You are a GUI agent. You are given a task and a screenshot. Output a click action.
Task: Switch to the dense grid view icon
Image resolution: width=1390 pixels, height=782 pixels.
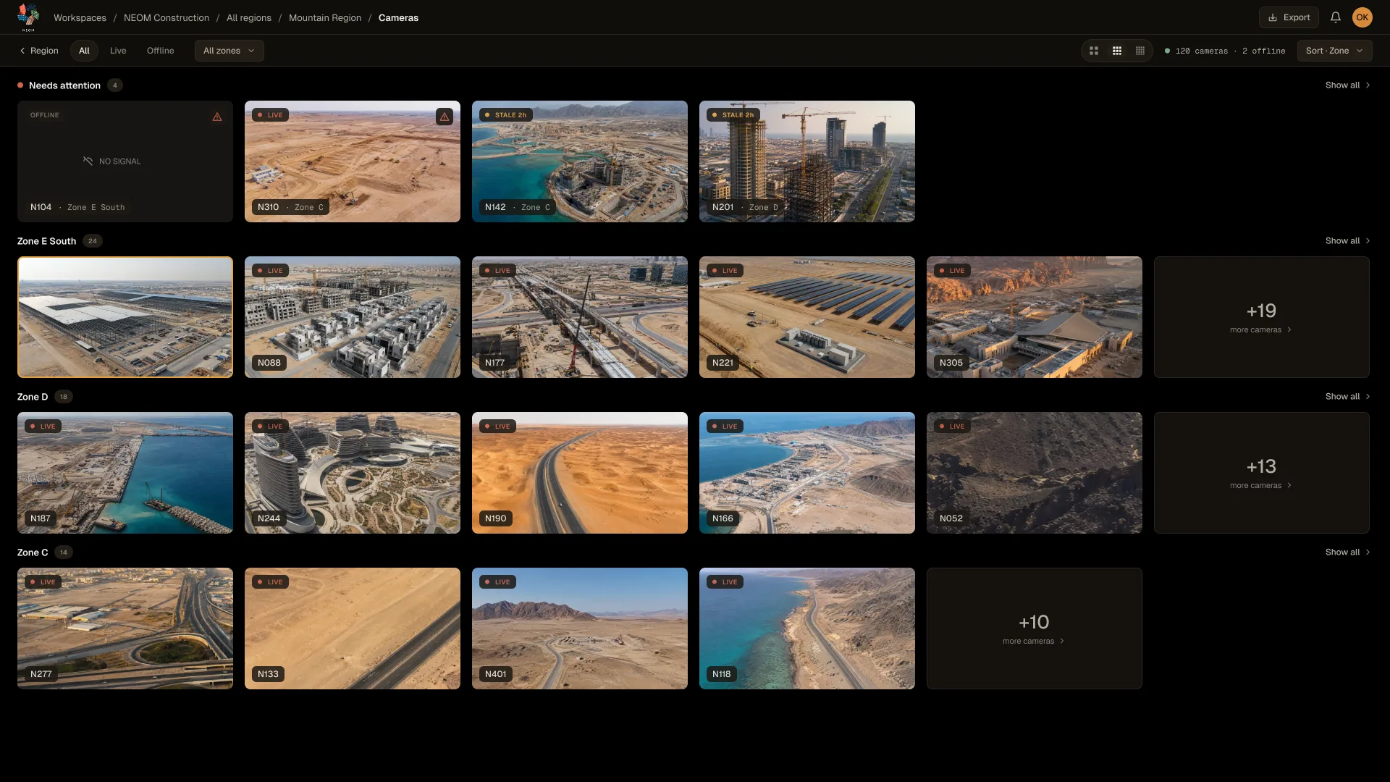[1140, 51]
